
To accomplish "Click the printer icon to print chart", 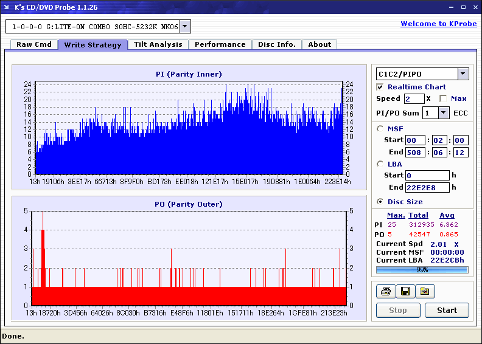I will tap(385, 292).
